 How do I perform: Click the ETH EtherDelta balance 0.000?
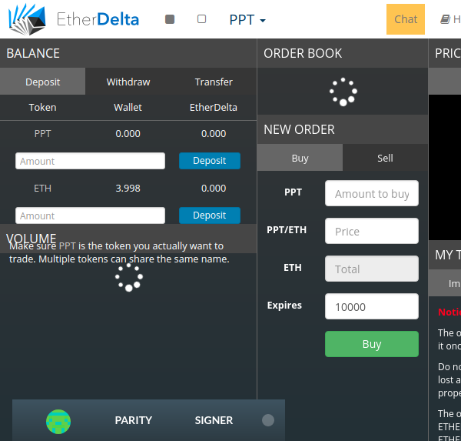point(214,189)
